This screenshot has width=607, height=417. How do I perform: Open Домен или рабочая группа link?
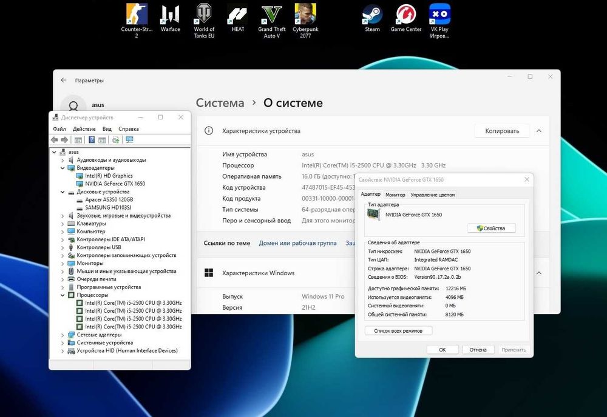[x=297, y=243]
